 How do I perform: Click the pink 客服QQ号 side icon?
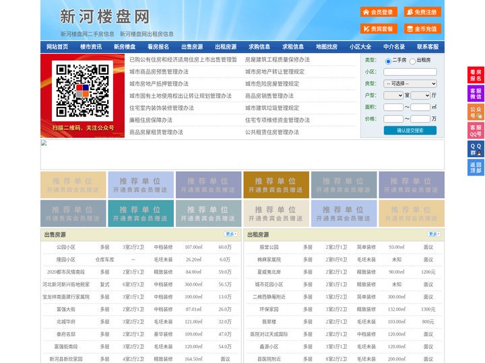(476, 130)
